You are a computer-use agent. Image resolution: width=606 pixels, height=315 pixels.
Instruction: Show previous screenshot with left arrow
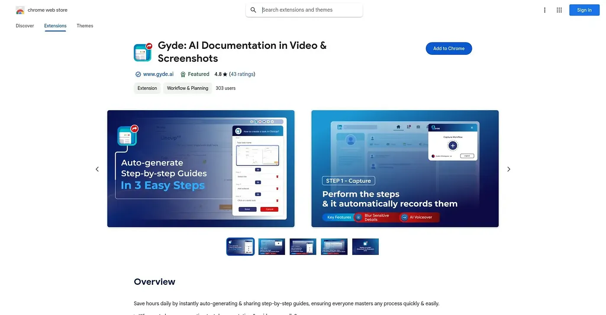tap(97, 169)
